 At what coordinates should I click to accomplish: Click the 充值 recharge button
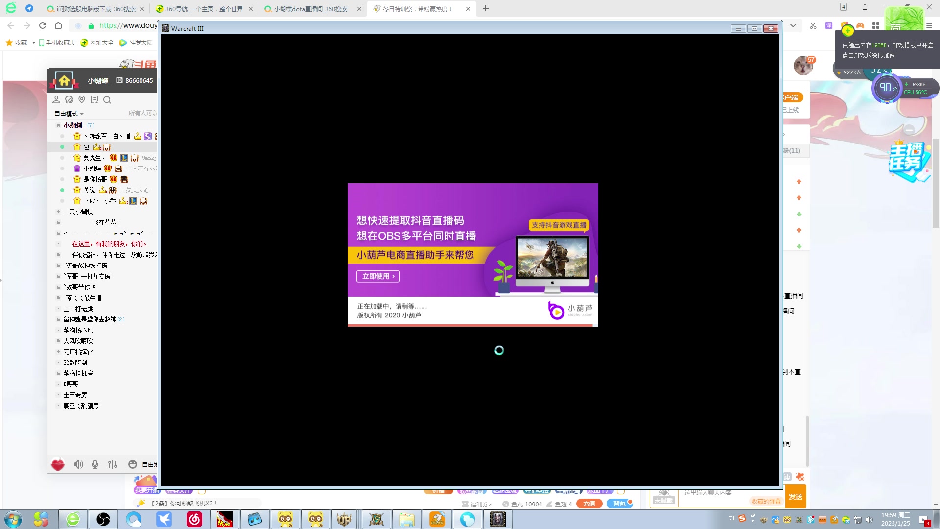pyautogui.click(x=589, y=504)
